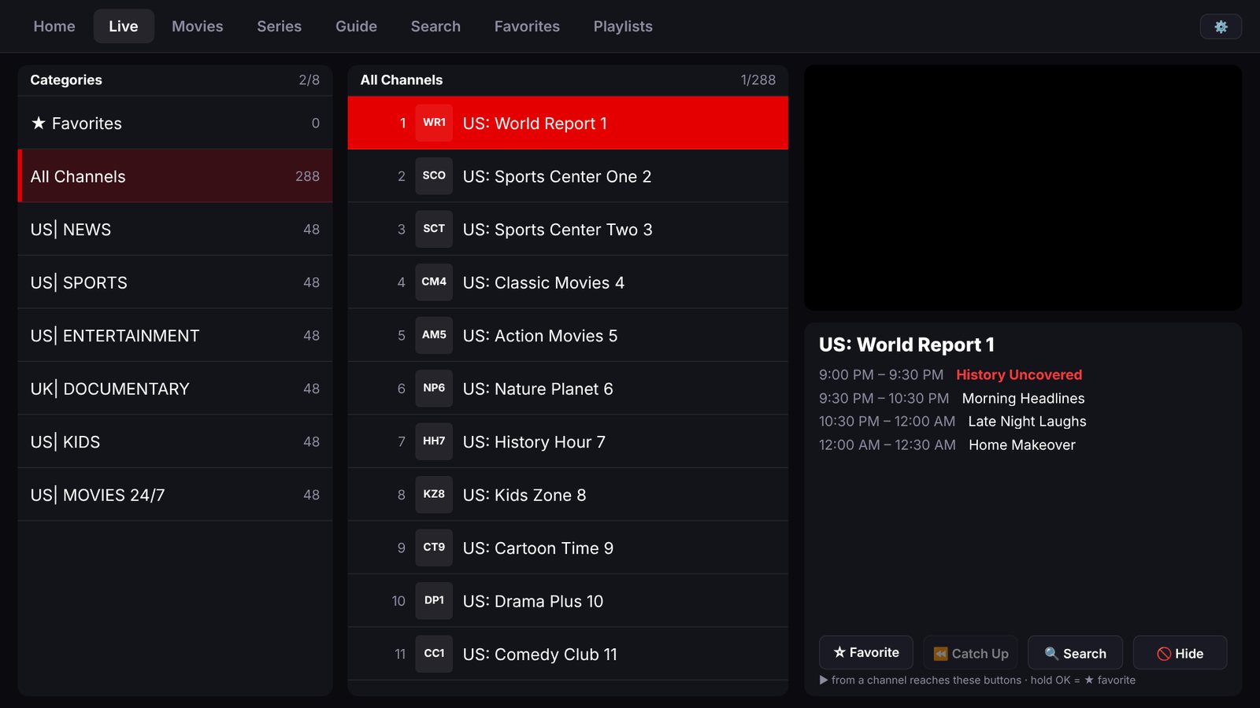Click the SCO channel logo
The width and height of the screenshot is (1260, 708).
click(434, 176)
